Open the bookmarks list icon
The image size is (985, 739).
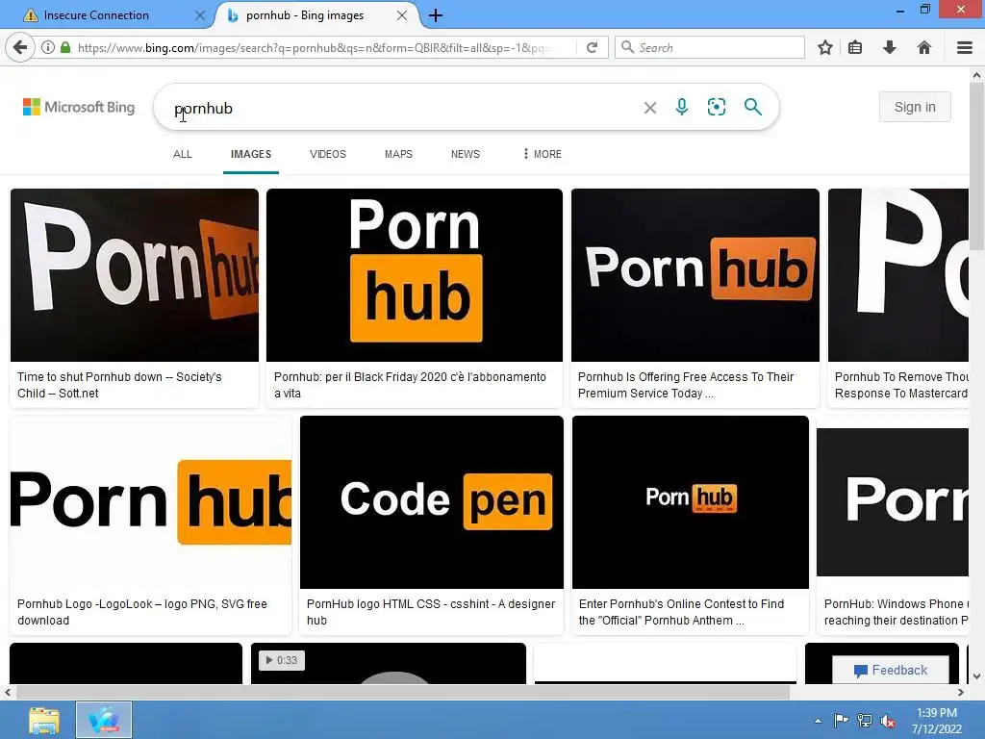tap(855, 47)
